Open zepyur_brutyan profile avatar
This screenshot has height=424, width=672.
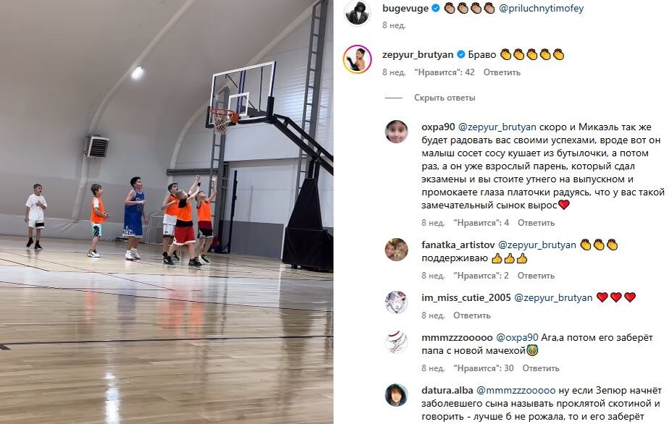click(x=358, y=59)
